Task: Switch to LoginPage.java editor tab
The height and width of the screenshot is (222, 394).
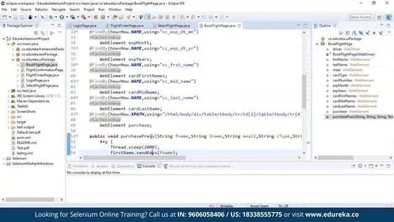Action: point(85,26)
